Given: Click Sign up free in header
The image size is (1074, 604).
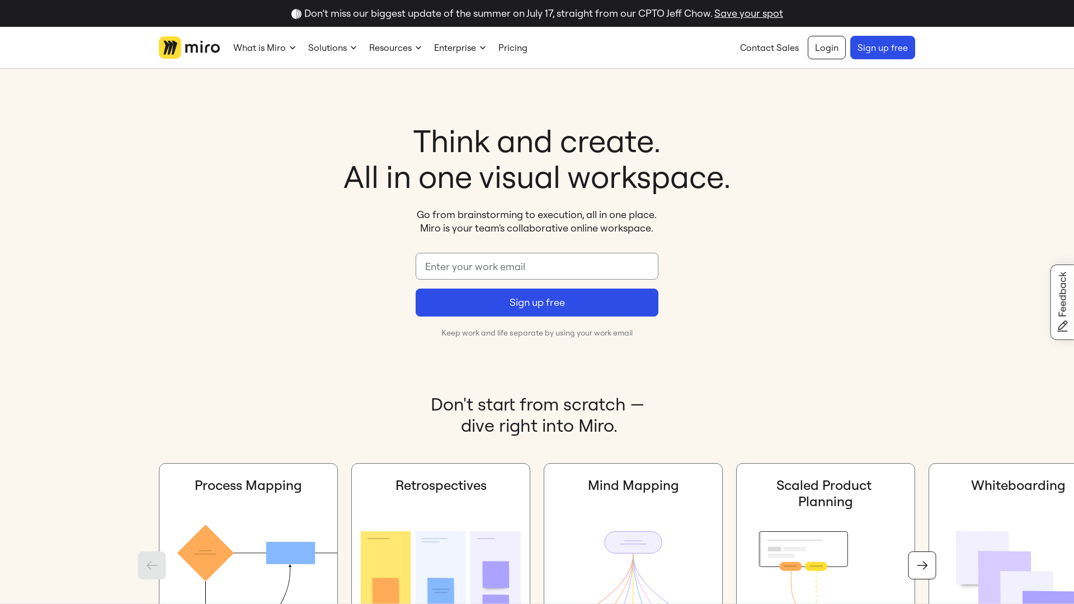Looking at the screenshot, I should pyautogui.click(x=882, y=48).
